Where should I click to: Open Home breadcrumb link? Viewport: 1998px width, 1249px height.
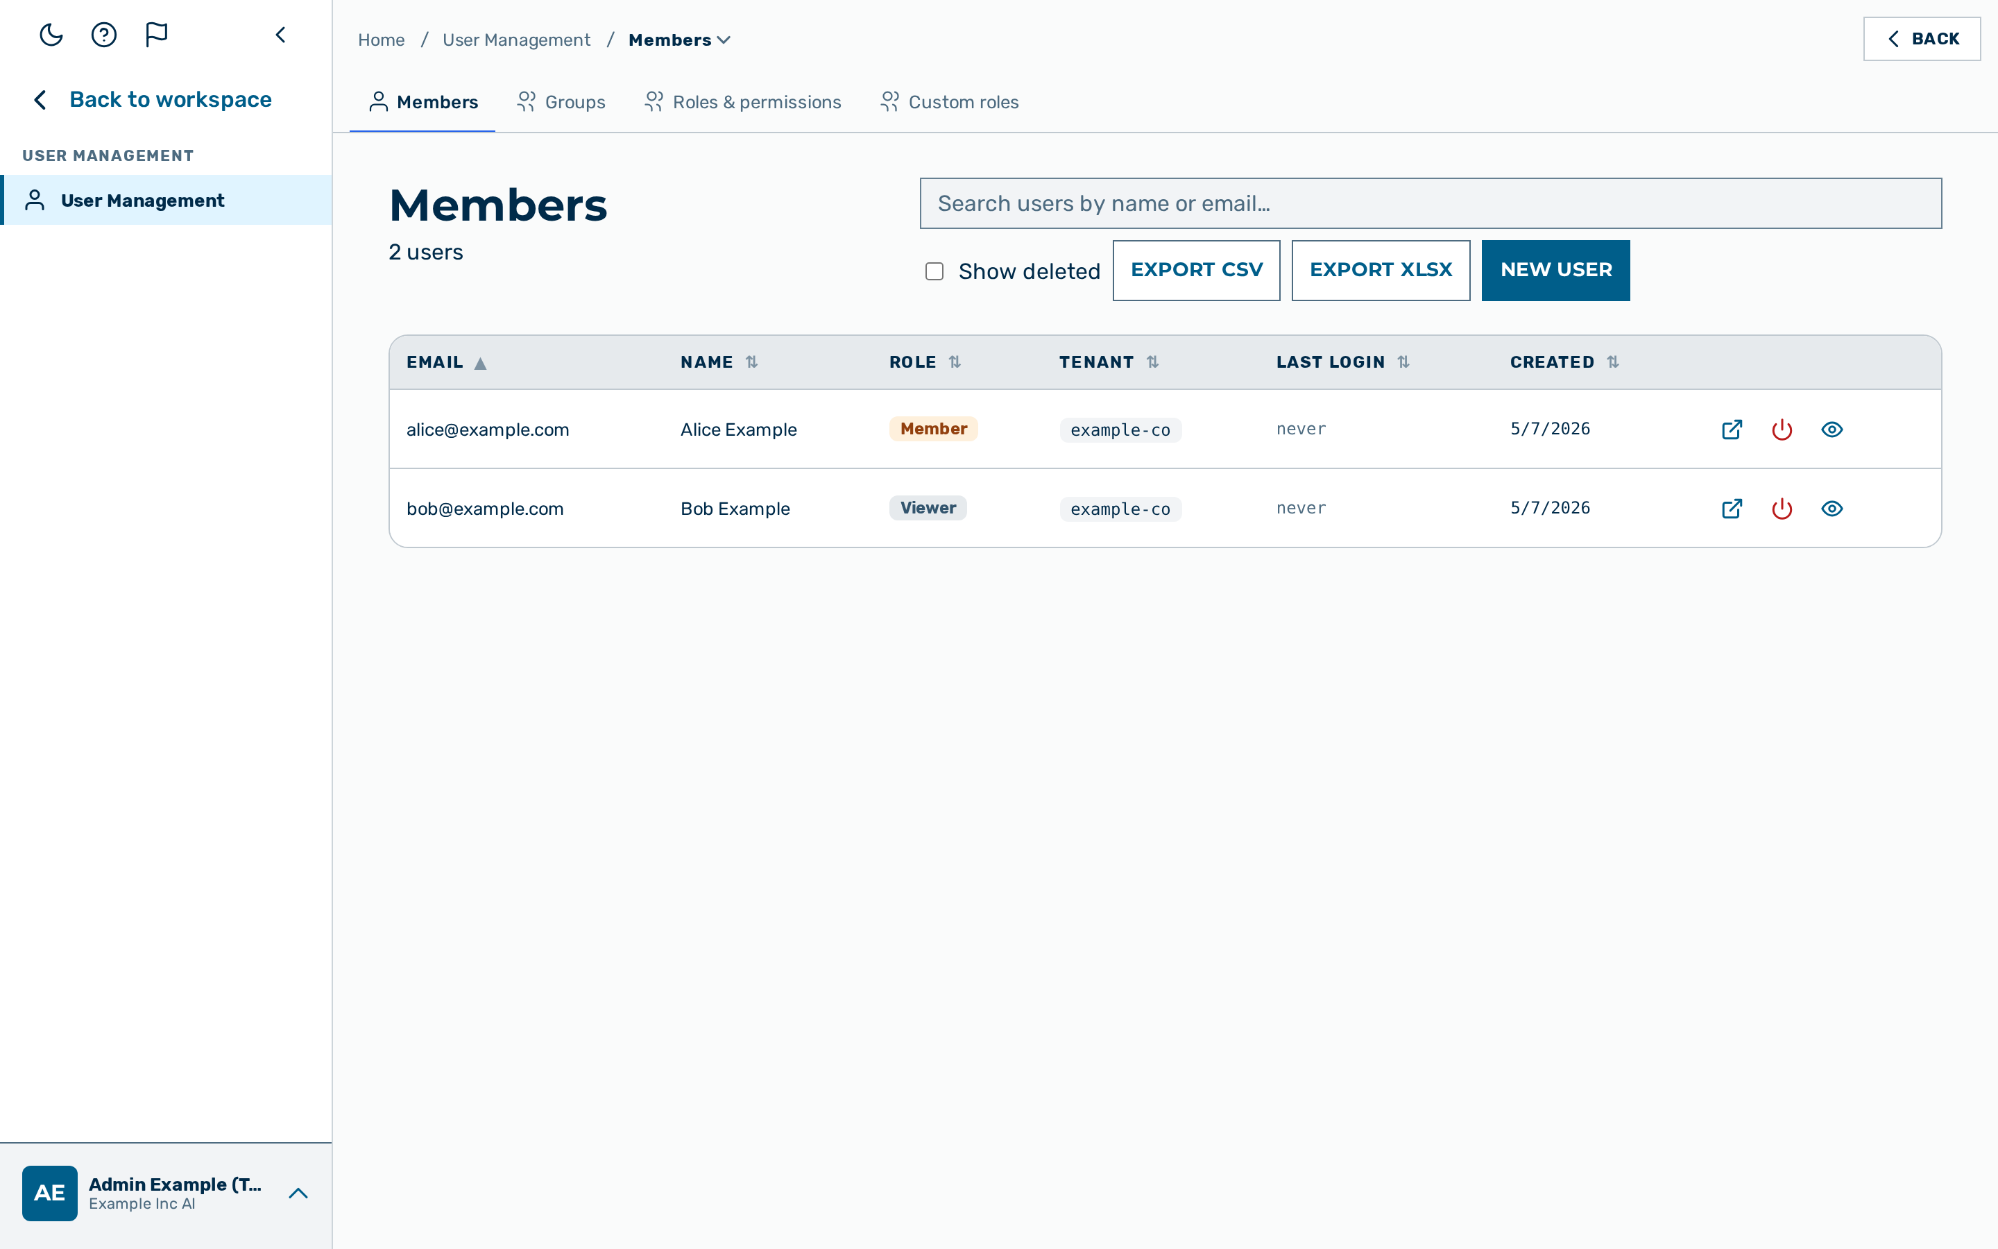[x=382, y=40]
